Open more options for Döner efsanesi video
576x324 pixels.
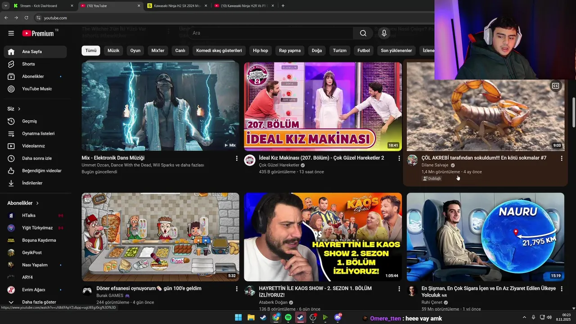tap(237, 289)
